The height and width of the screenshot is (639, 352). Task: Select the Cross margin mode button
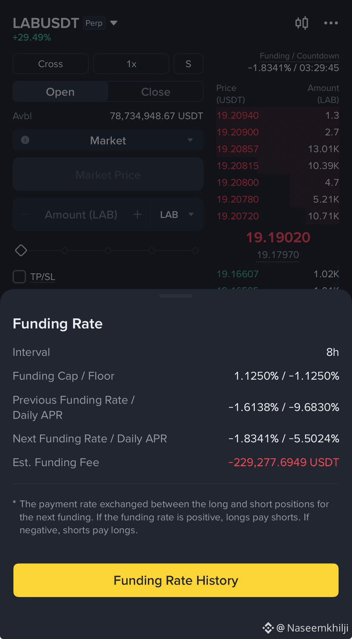(x=51, y=64)
